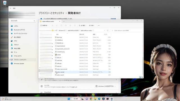The image size is (180, 101).
Task: Click Windows (C:) in the address breadcrumb
Action: 62,31
